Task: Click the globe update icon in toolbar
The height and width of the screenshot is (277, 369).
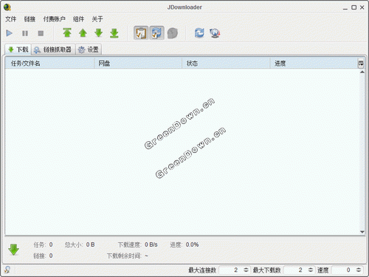Action: pos(215,33)
